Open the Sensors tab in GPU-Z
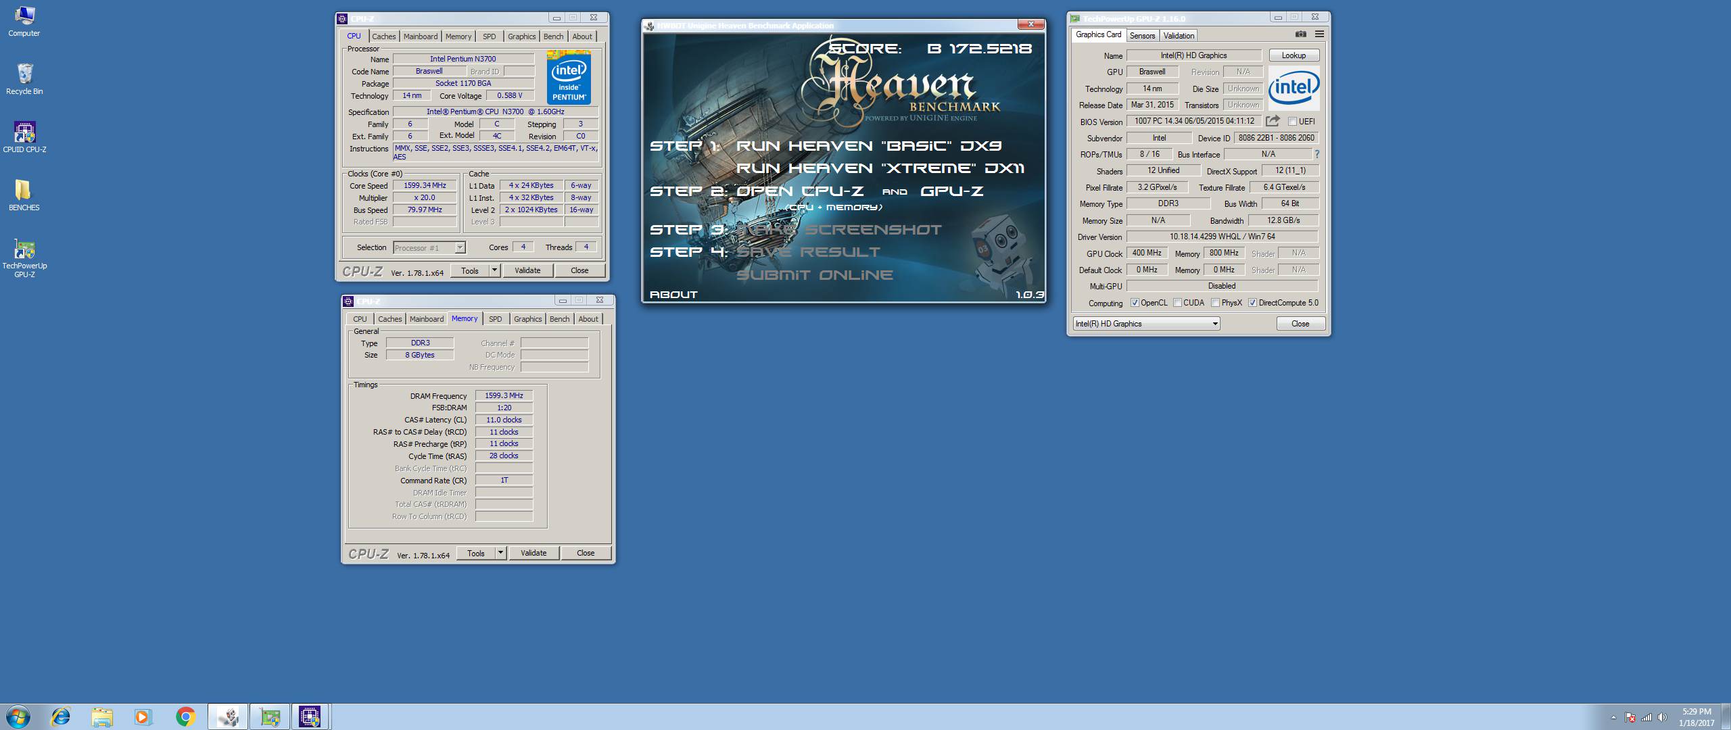Image resolution: width=1731 pixels, height=730 pixels. 1142,35
